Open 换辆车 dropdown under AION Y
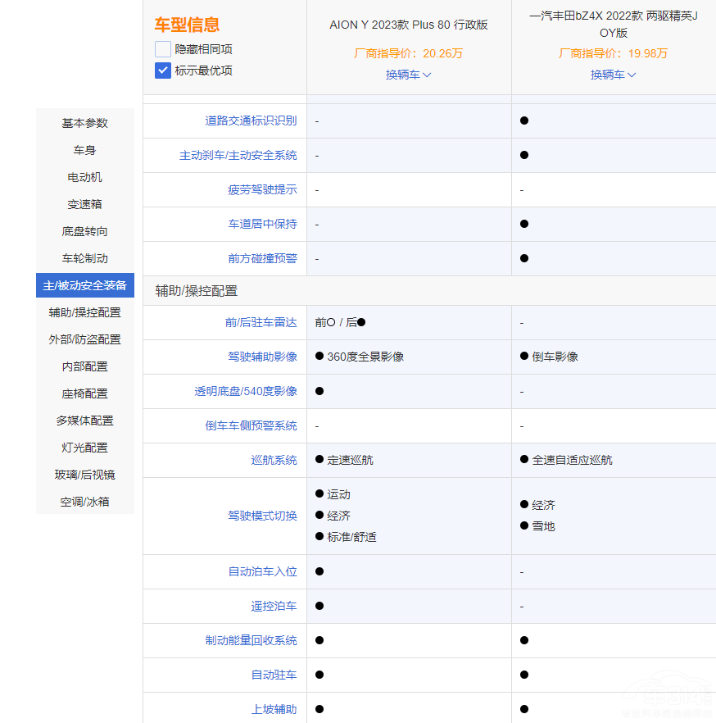716x723 pixels. coord(409,75)
